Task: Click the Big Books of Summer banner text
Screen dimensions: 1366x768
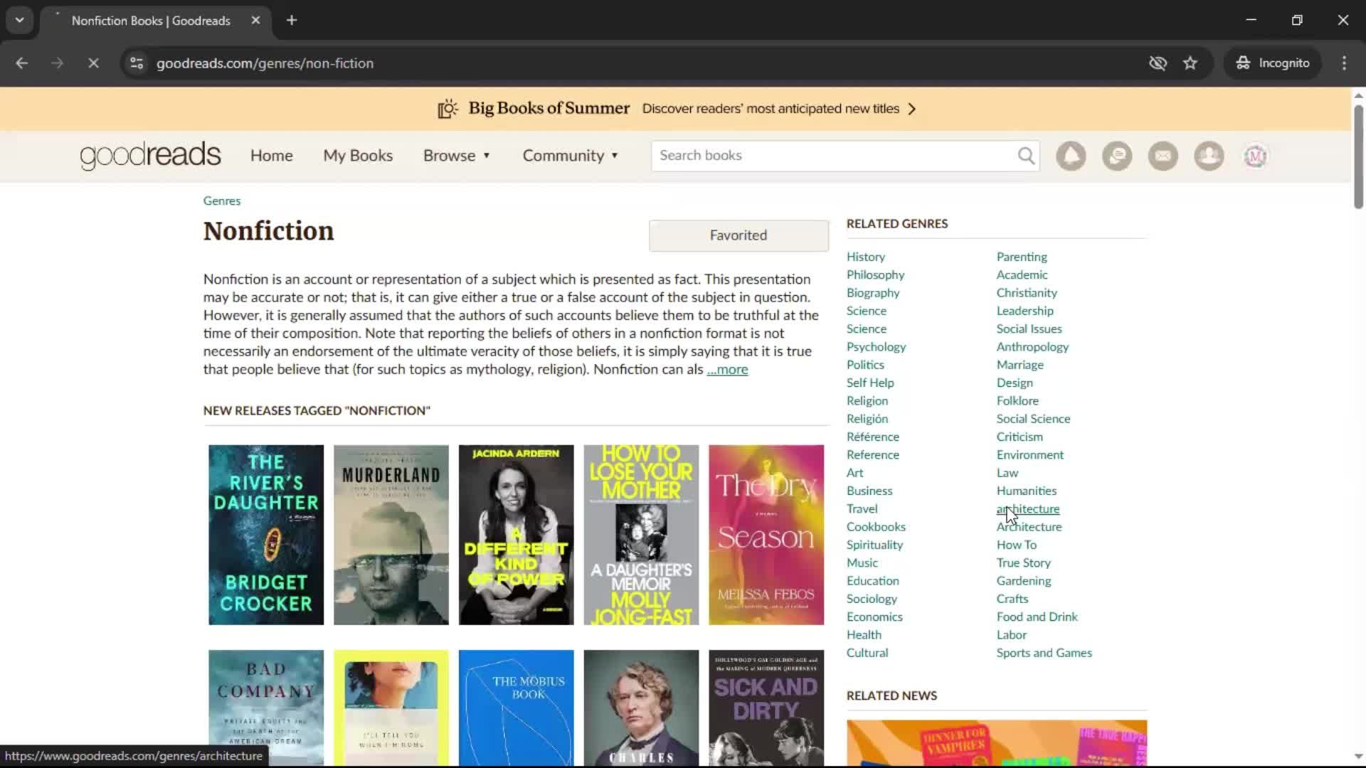Action: [549, 108]
